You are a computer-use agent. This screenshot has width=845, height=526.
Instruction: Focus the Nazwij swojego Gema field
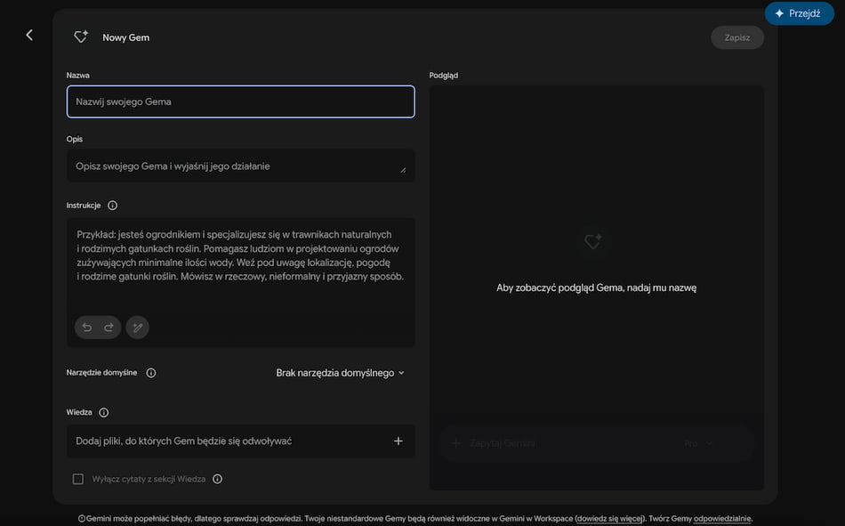240,101
